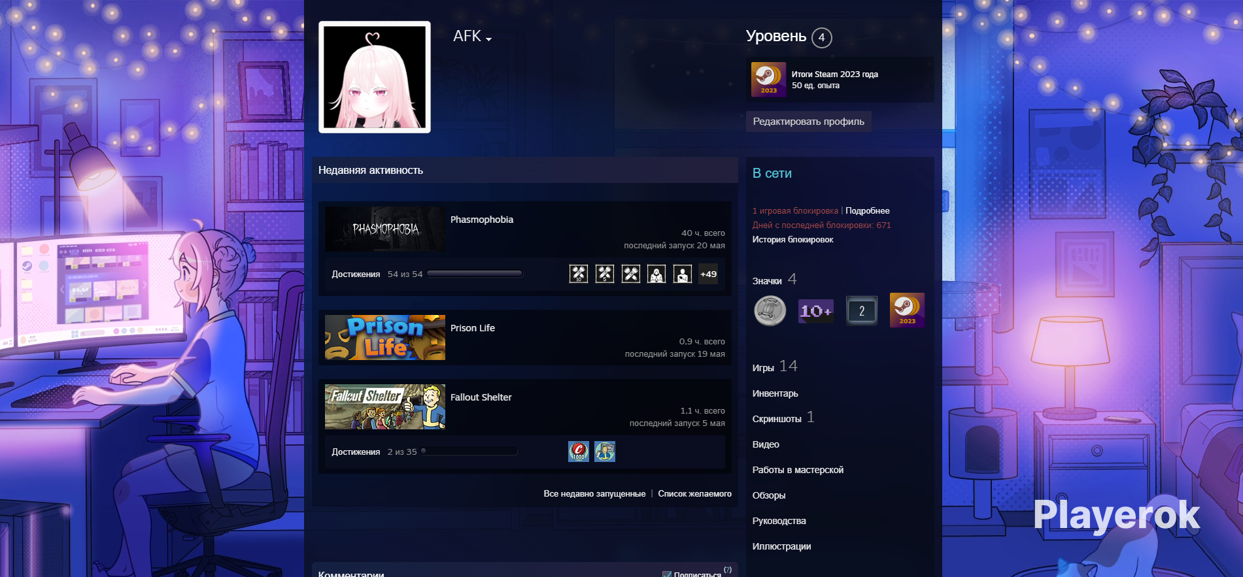Click the Уровень level label
1243x577 pixels.
click(x=776, y=36)
